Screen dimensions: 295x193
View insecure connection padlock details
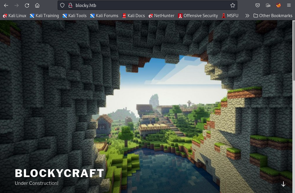pyautogui.click(x=70, y=6)
